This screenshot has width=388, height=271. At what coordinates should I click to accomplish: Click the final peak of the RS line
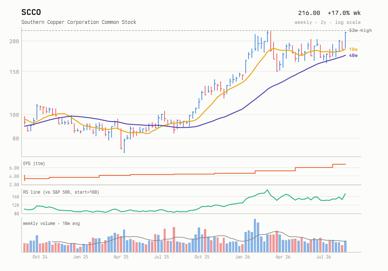345,194
